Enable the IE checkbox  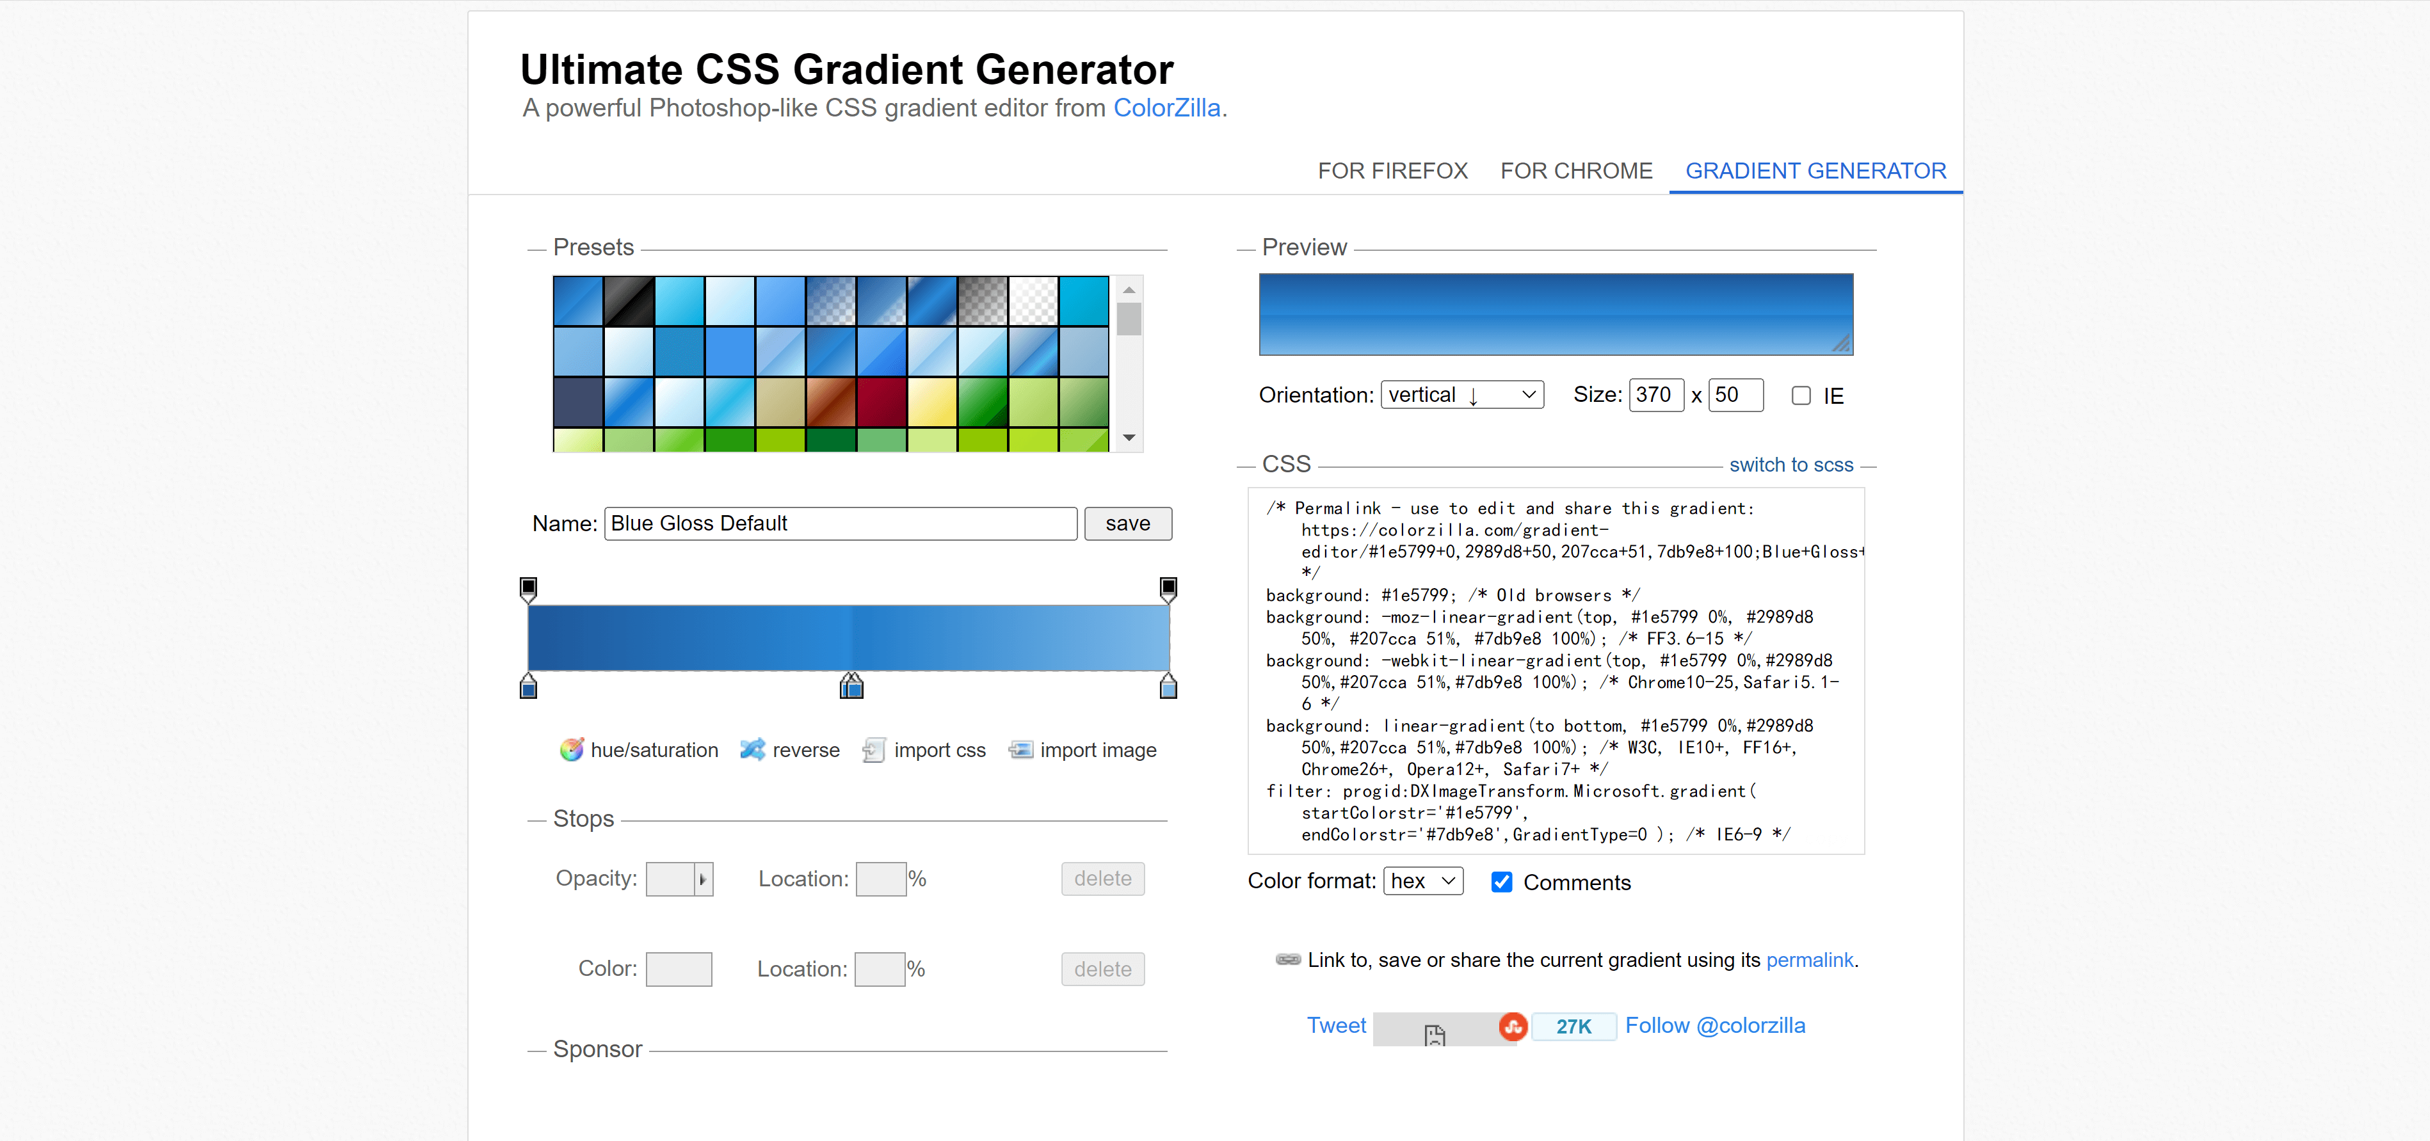point(1801,396)
